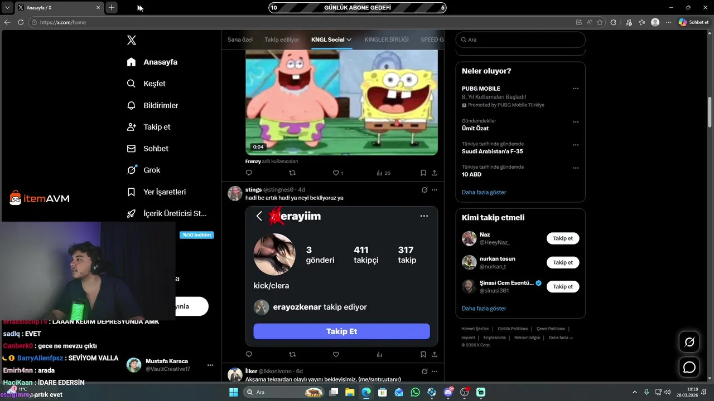Open account menu for Mustafa Karaca

210,365
